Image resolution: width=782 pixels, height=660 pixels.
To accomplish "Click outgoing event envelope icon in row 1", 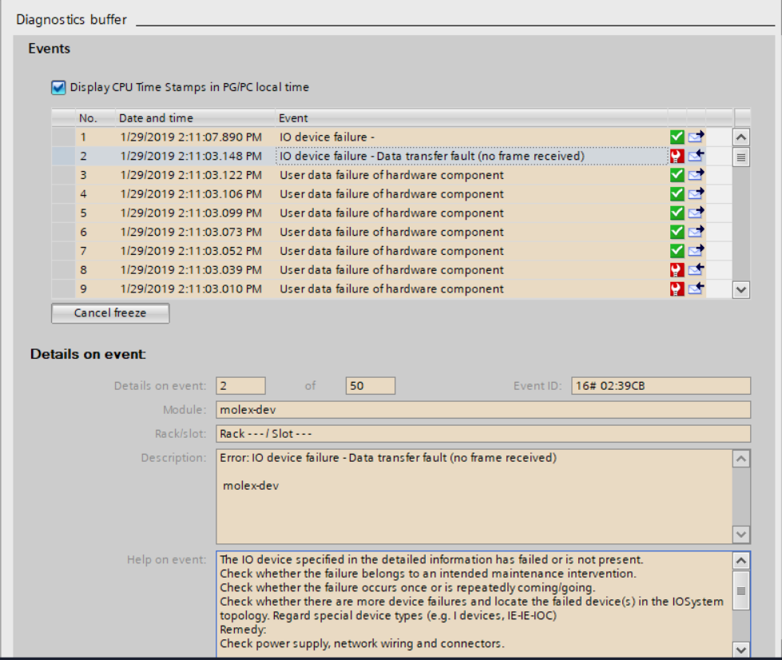I will pyautogui.click(x=697, y=136).
